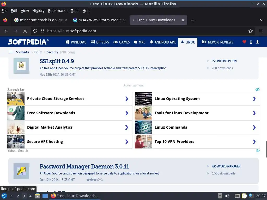The width and height of the screenshot is (267, 200).
Task: Open the clipboard tray icon
Action: click(244, 196)
